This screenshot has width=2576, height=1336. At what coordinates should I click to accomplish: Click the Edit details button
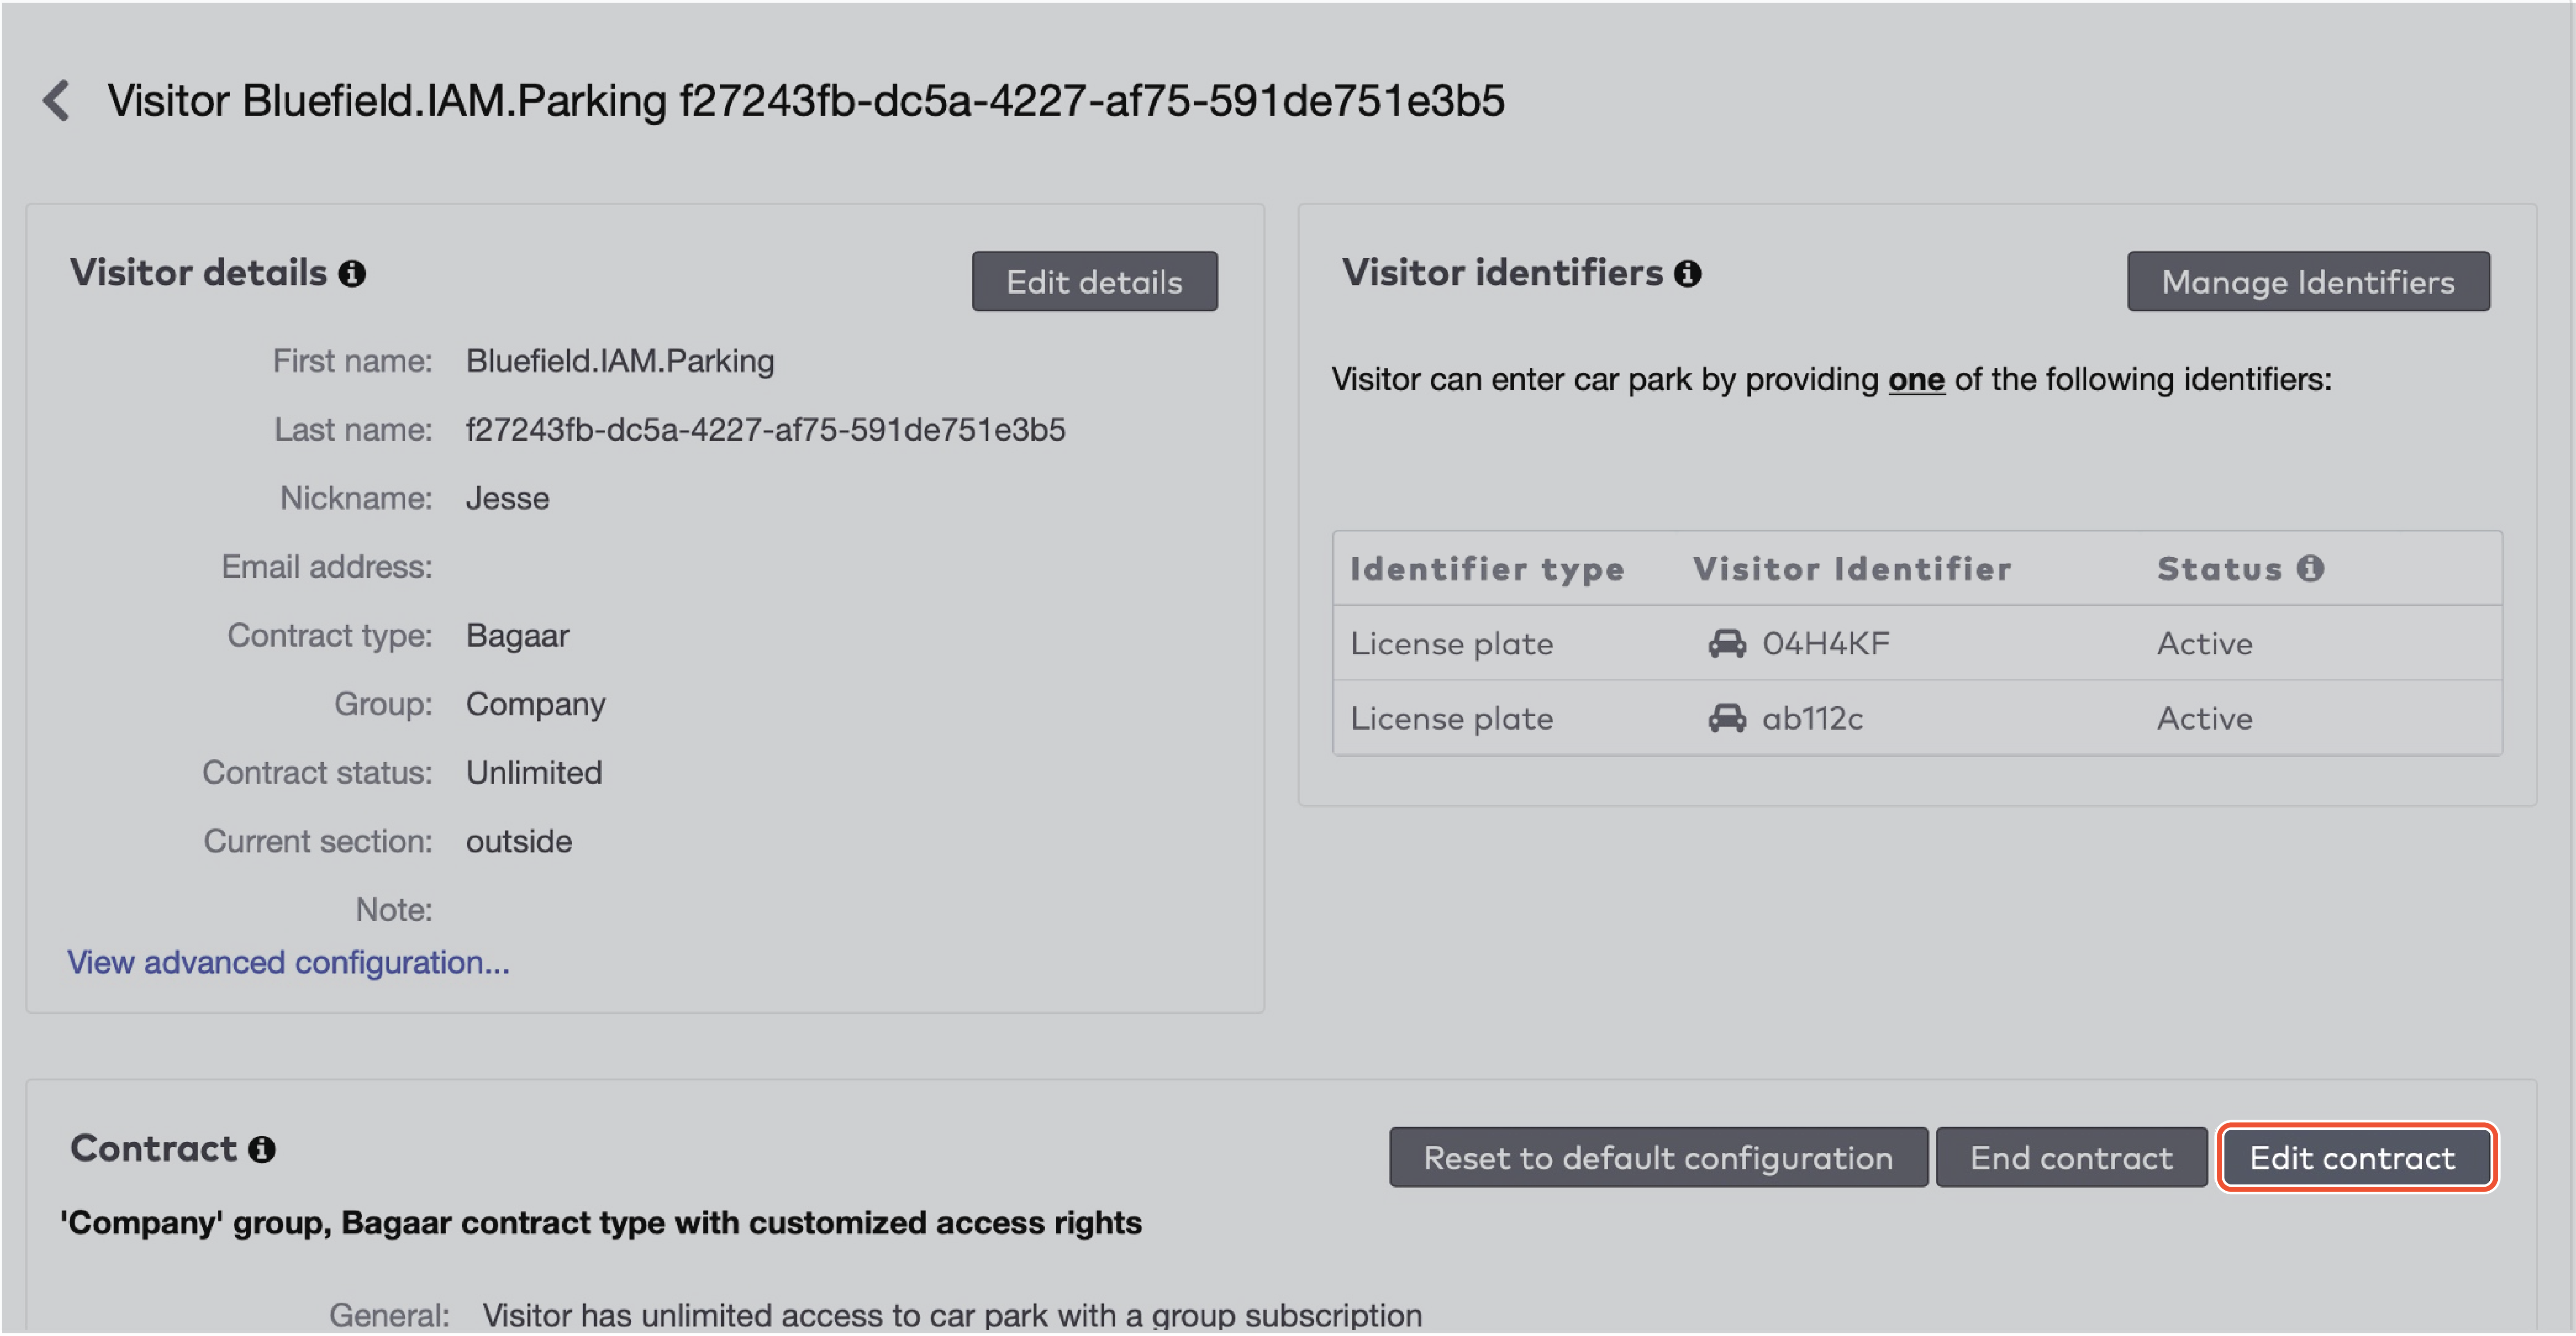point(1094,281)
